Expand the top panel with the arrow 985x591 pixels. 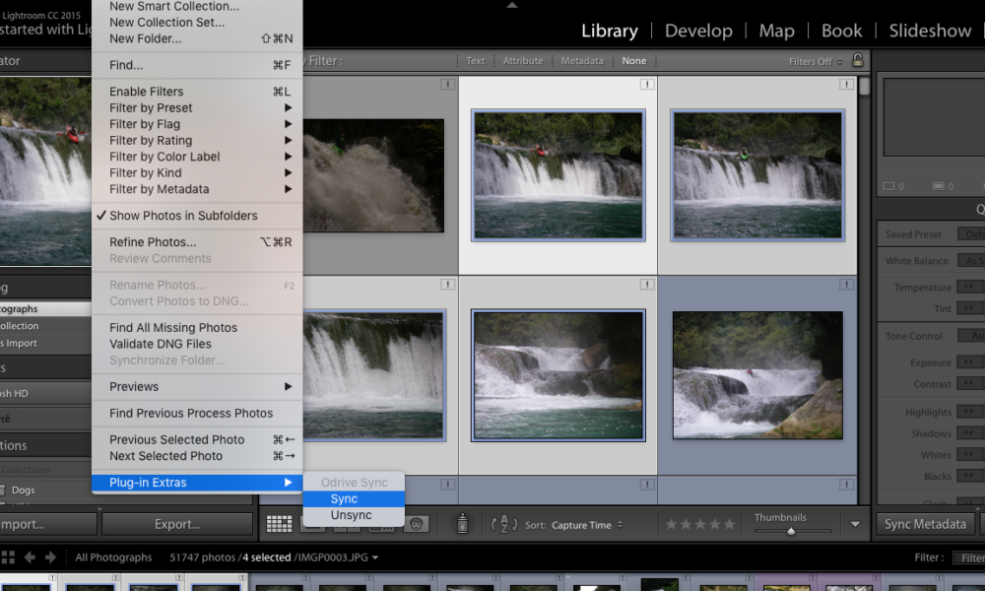[x=512, y=5]
